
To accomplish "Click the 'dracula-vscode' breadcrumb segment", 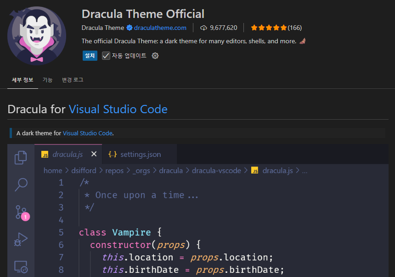I will pyautogui.click(x=216, y=171).
